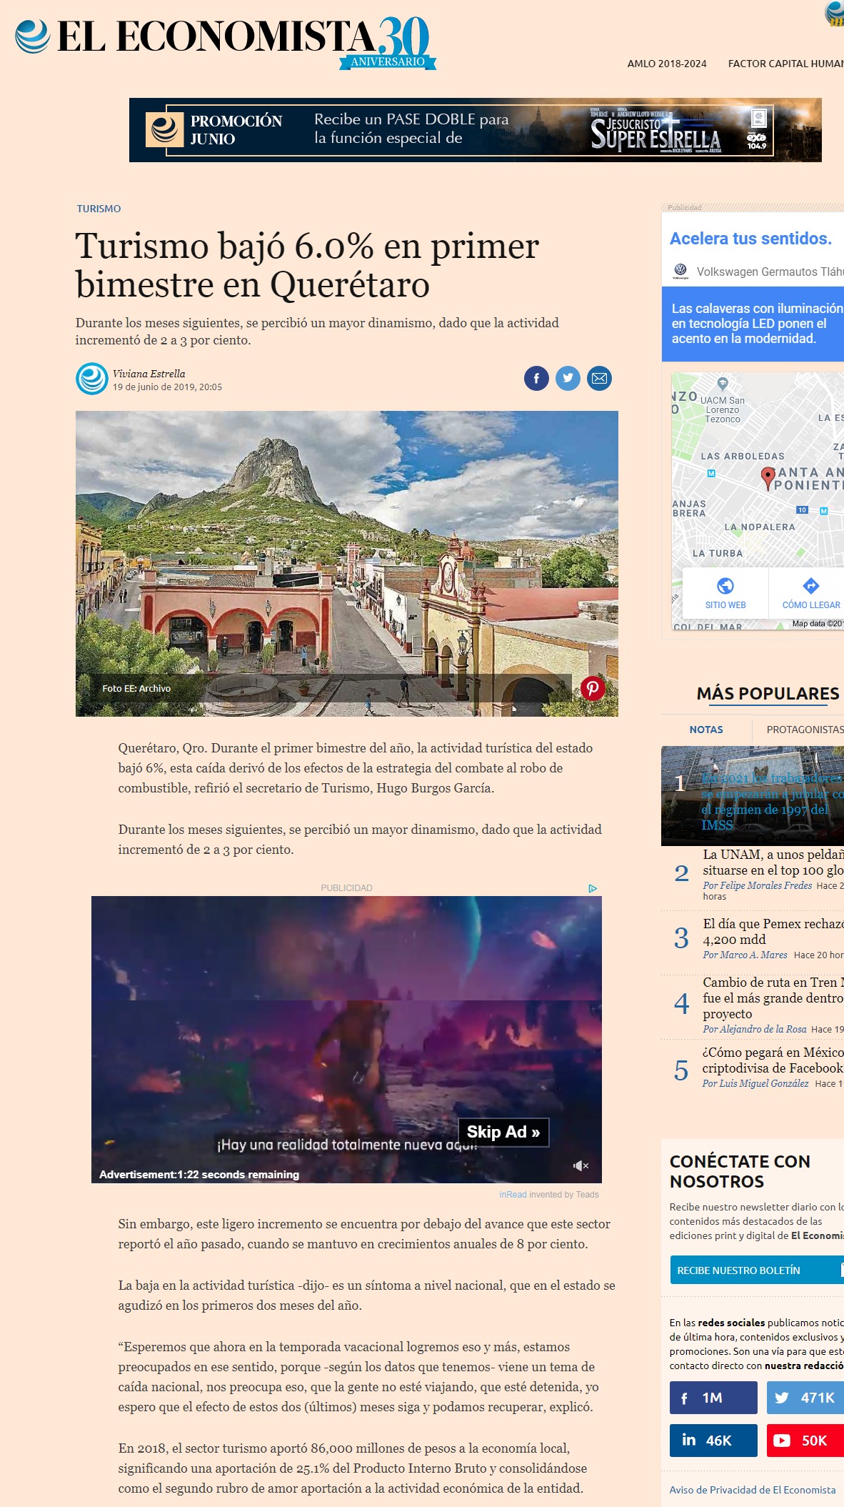Open the Tren route change story
Viewport: 844px width, 1507px height.
(773, 998)
